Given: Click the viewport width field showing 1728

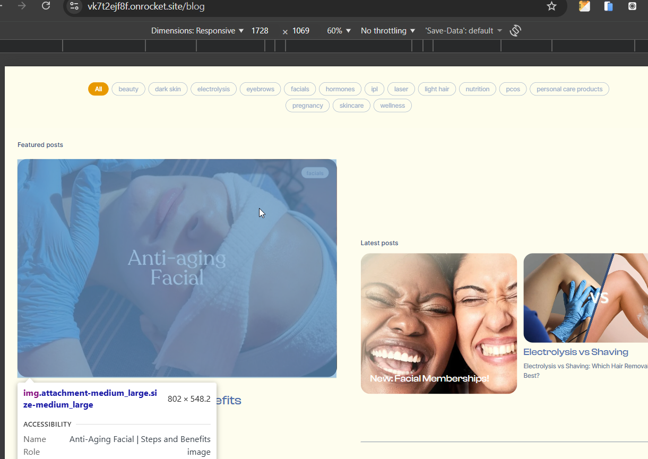Looking at the screenshot, I should (x=260, y=31).
